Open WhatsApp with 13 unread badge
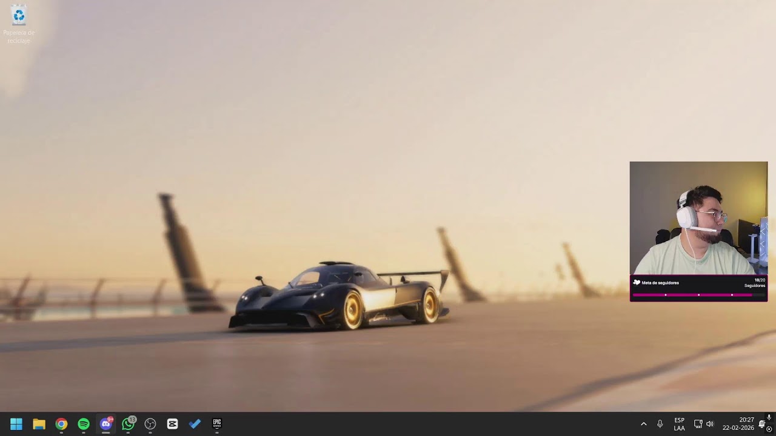 click(129, 424)
